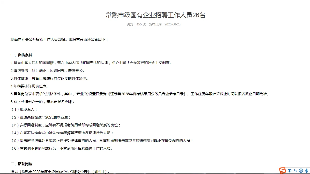Click the view count 浏览：455 次
310x174 pixels.
pos(136,24)
